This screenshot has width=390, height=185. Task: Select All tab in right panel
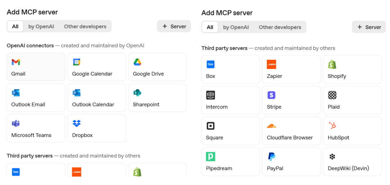[210, 27]
